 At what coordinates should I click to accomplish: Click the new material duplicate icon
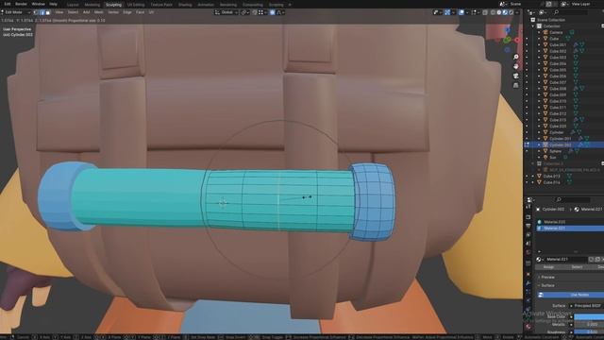coord(597,260)
